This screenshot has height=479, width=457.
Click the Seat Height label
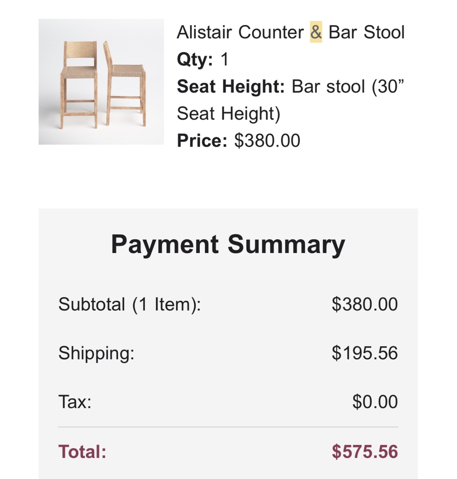230,86
